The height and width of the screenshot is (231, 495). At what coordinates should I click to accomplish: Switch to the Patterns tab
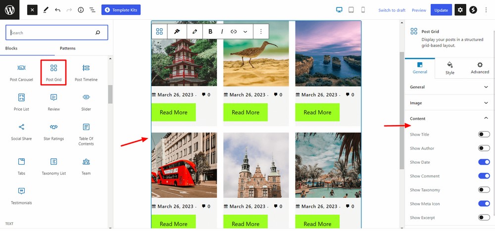[x=68, y=48]
